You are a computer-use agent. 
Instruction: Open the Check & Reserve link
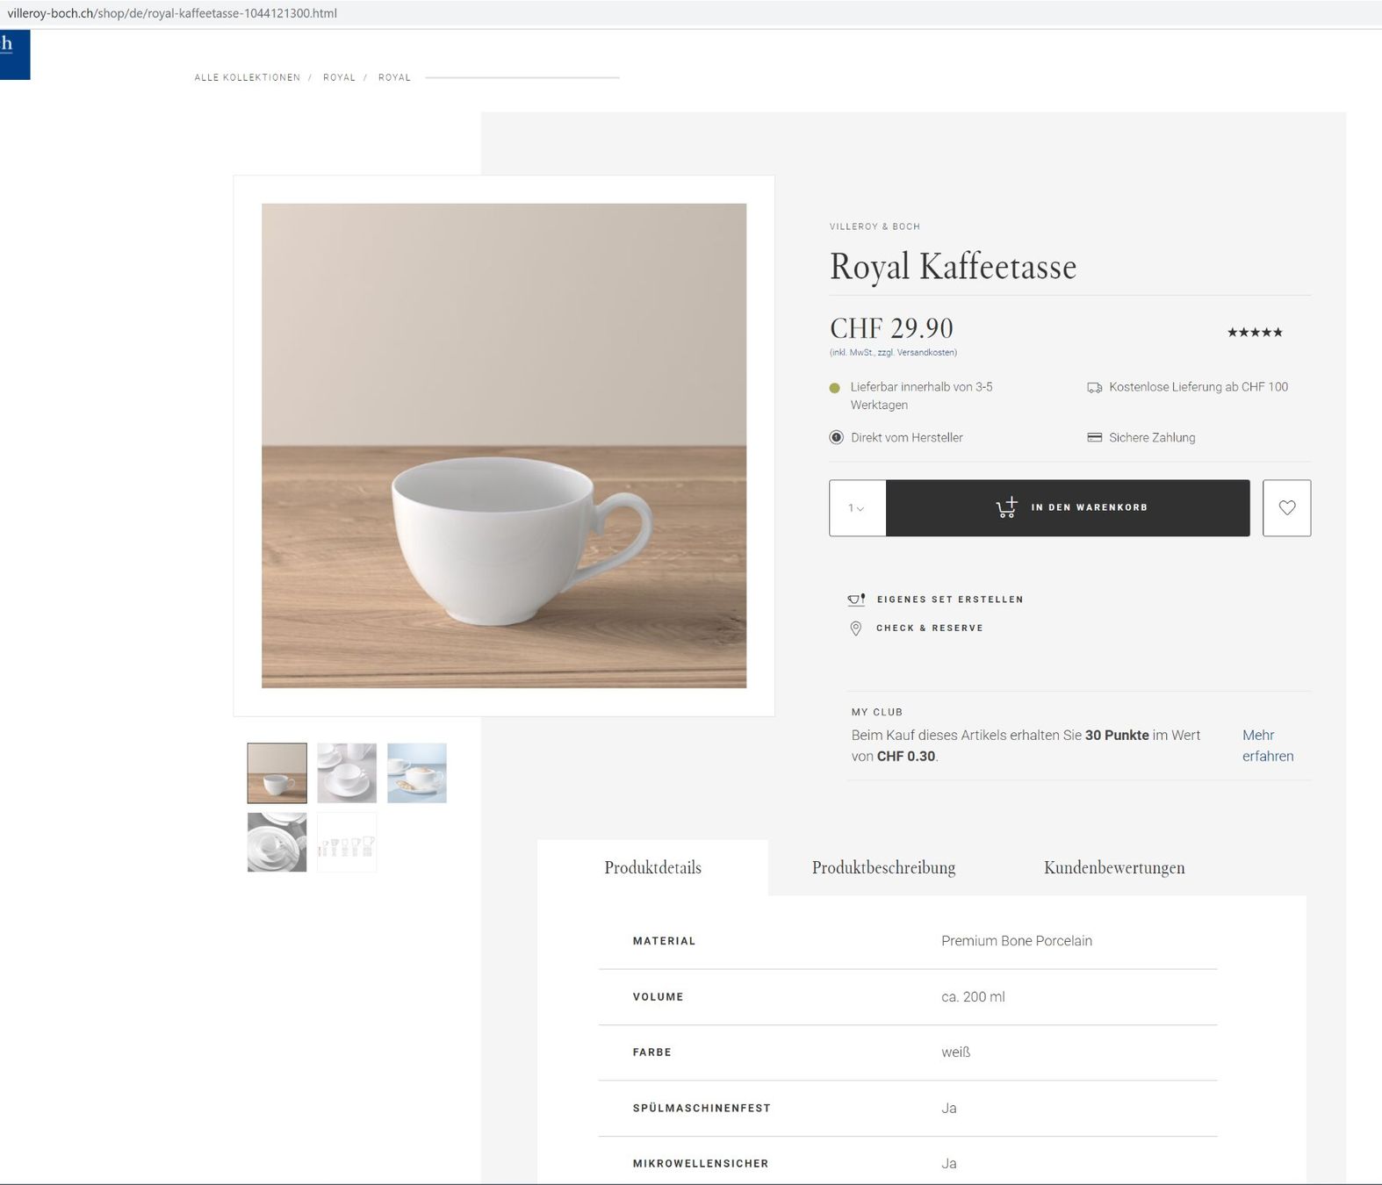pos(929,628)
